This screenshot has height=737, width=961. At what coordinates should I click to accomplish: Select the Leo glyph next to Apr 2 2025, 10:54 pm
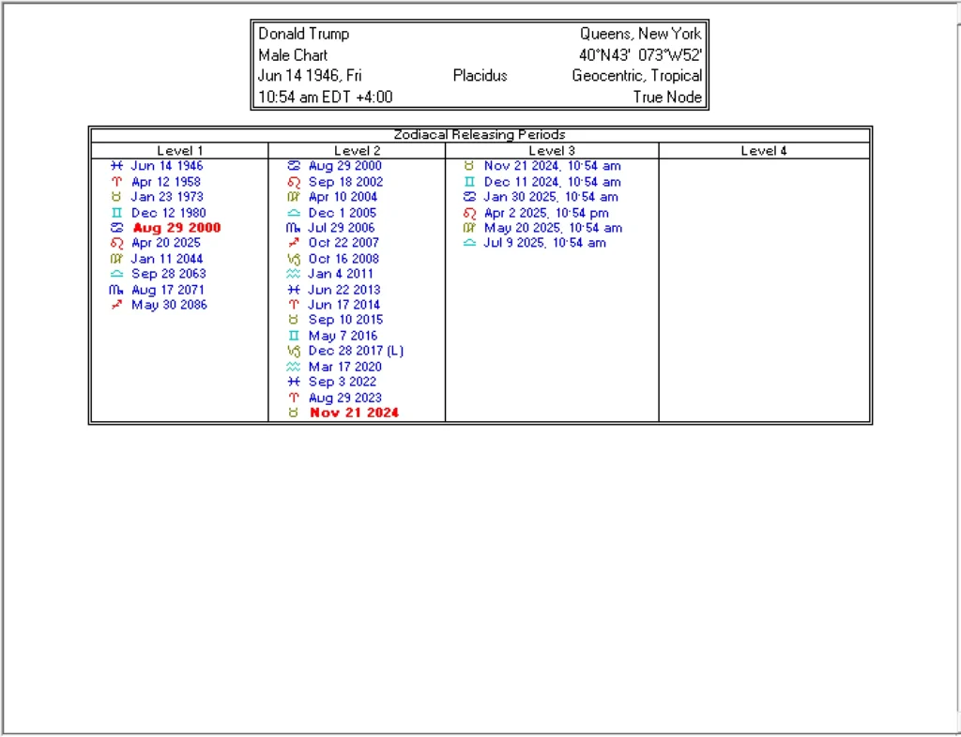coord(469,213)
